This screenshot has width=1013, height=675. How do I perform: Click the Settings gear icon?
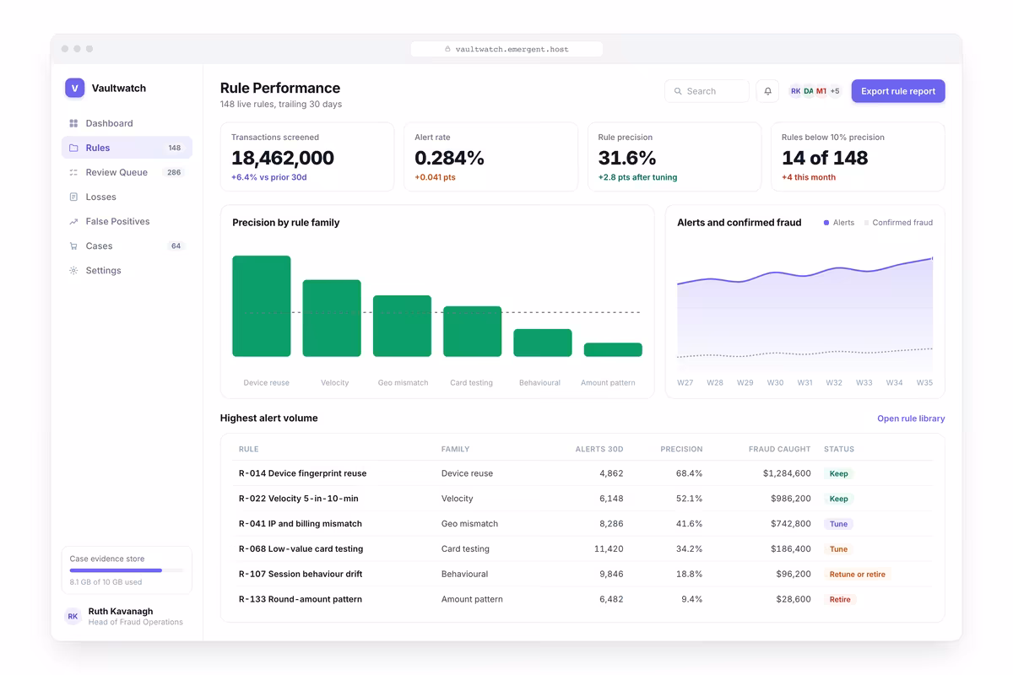point(73,270)
